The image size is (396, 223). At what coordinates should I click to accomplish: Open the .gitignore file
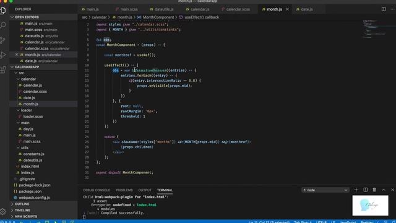27,179
